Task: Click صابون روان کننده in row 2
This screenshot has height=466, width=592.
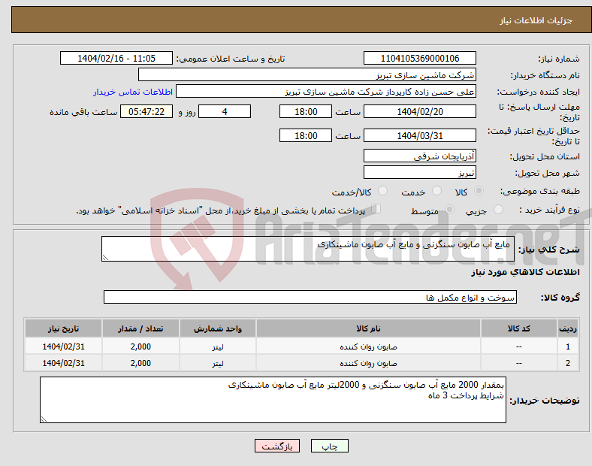Action: (368, 363)
